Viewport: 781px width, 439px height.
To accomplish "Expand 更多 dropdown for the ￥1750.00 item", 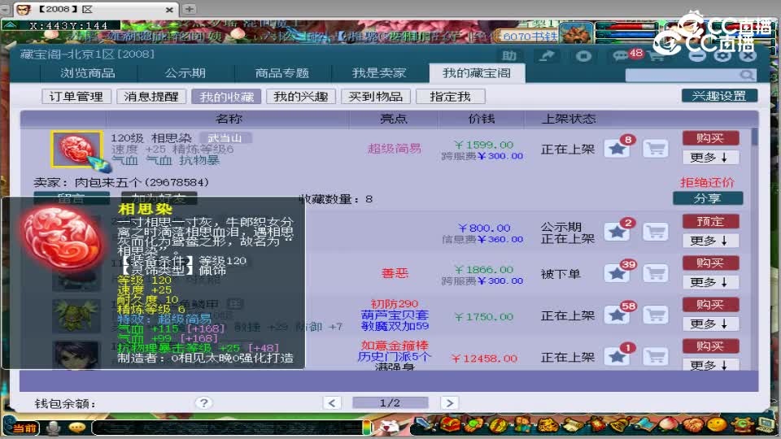I will point(710,324).
